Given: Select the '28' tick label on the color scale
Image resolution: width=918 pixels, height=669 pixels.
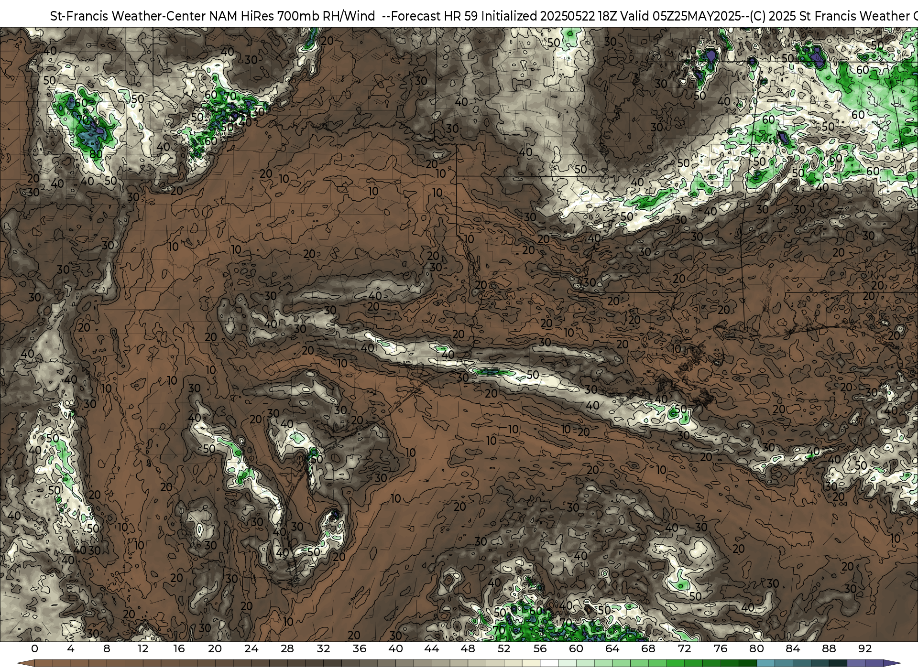Looking at the screenshot, I should pyautogui.click(x=287, y=648).
